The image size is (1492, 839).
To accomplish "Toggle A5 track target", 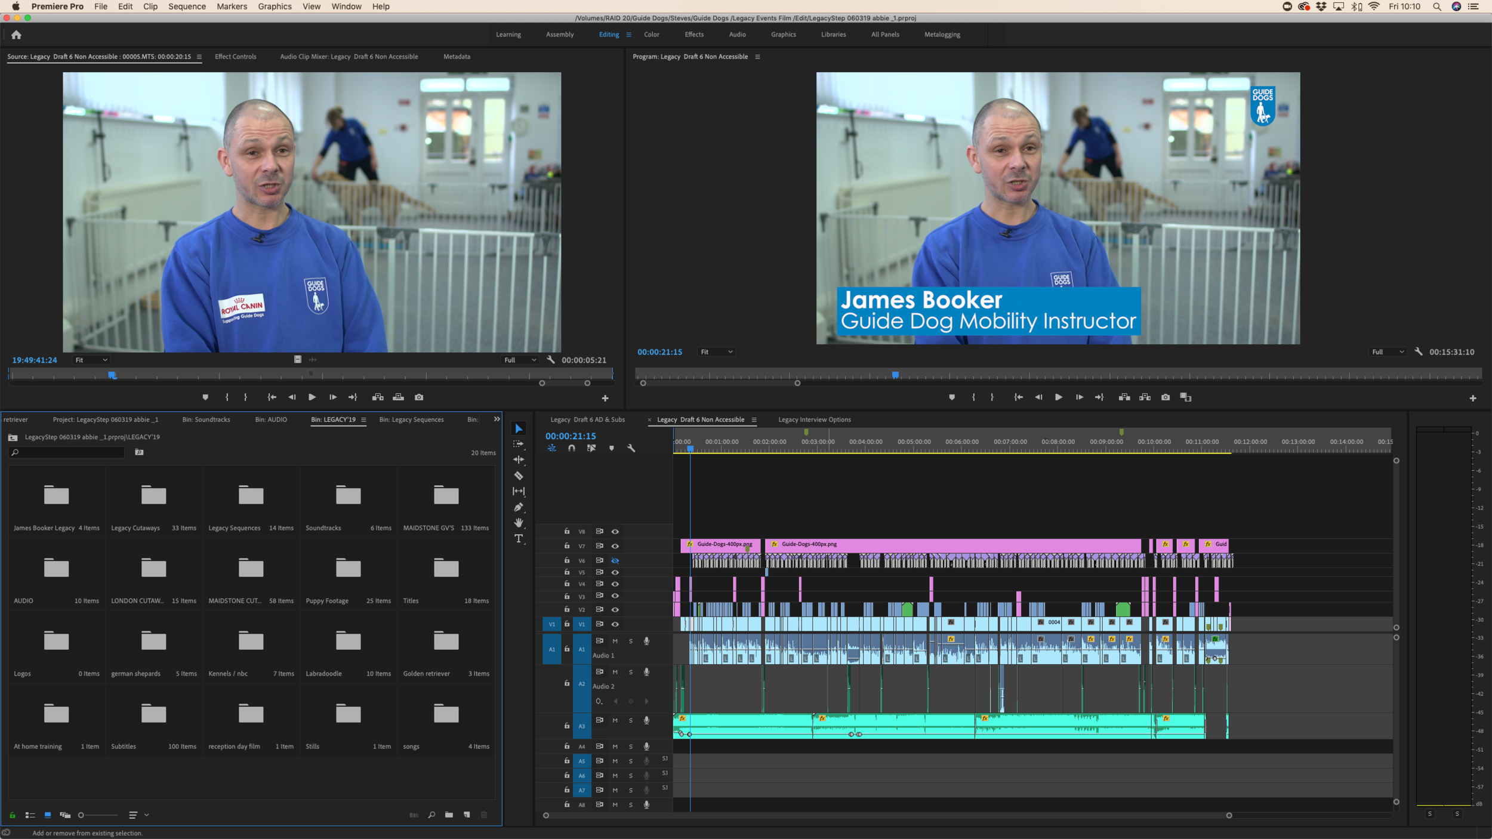I will pos(582,761).
